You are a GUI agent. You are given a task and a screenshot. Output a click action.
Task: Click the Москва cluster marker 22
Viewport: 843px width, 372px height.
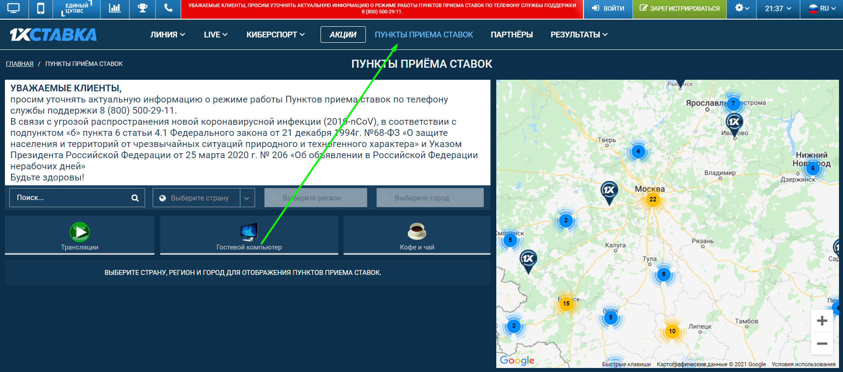coord(653,199)
